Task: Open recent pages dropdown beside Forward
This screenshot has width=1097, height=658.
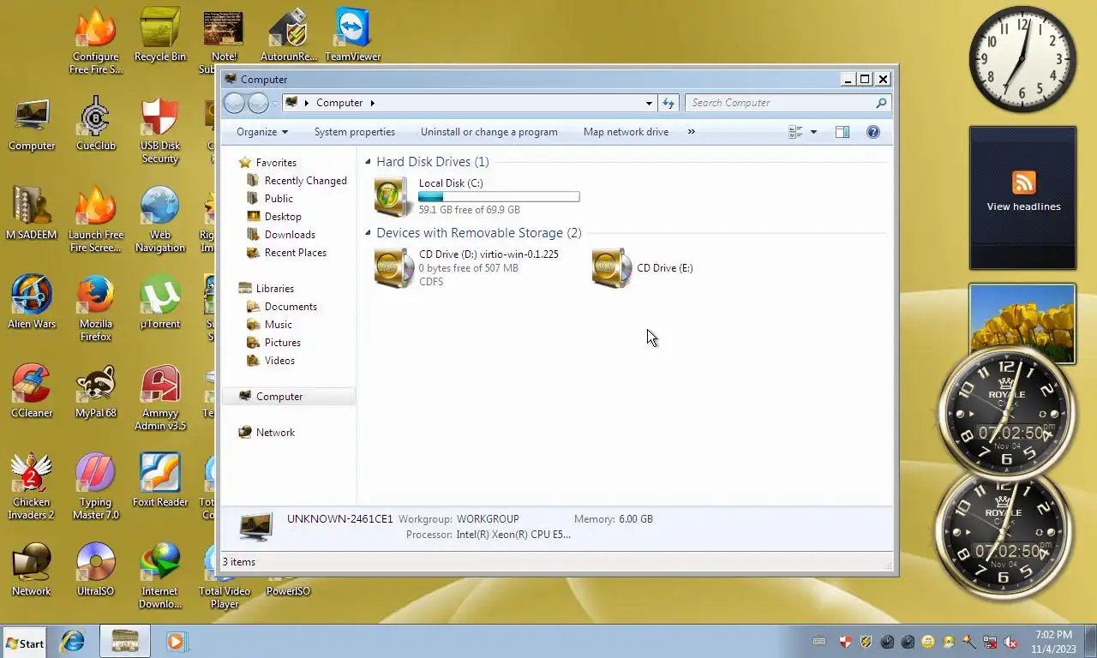Action: (x=275, y=103)
